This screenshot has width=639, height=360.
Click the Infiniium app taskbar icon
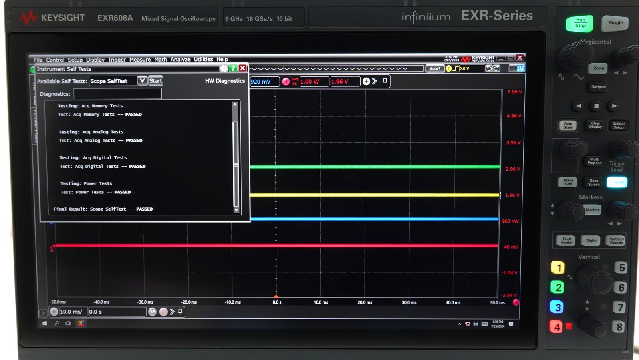pyautogui.click(x=81, y=323)
